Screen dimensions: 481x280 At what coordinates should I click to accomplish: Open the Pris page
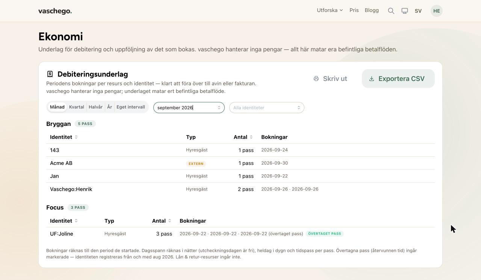354,10
